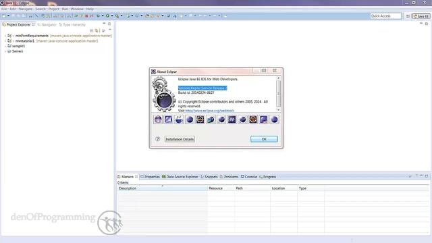
Task: Maximize the Project Explorer panel
Action: 109,24
